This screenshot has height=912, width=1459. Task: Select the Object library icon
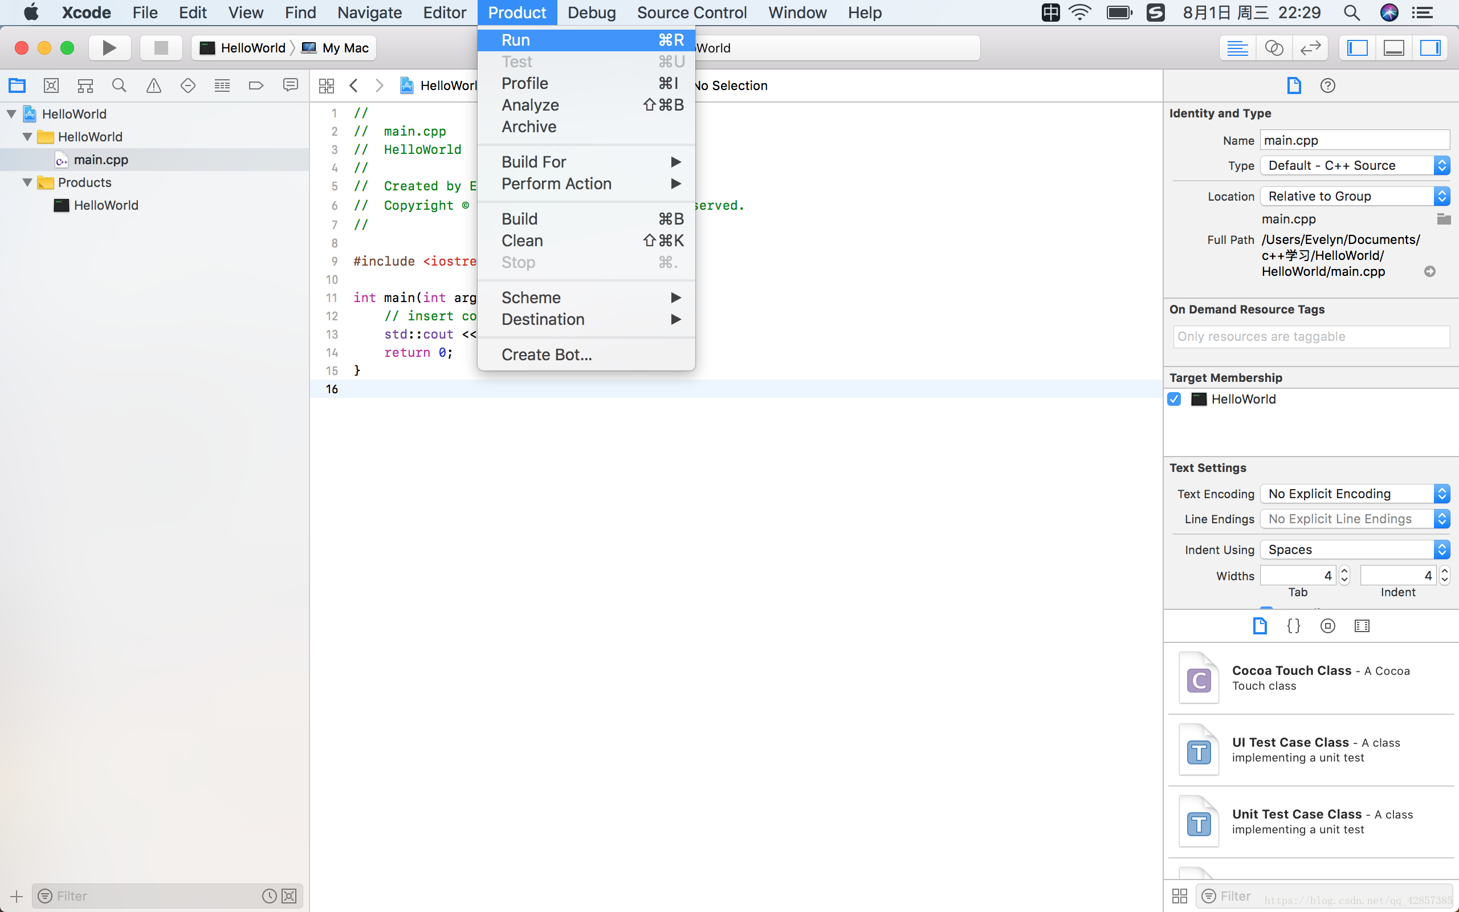(1327, 626)
